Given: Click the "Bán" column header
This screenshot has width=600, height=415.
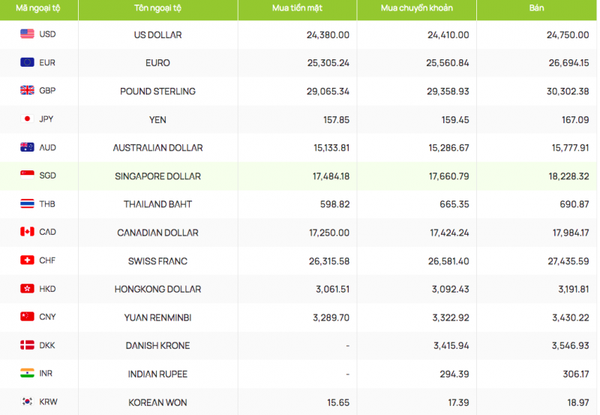Looking at the screenshot, I should click(x=536, y=8).
